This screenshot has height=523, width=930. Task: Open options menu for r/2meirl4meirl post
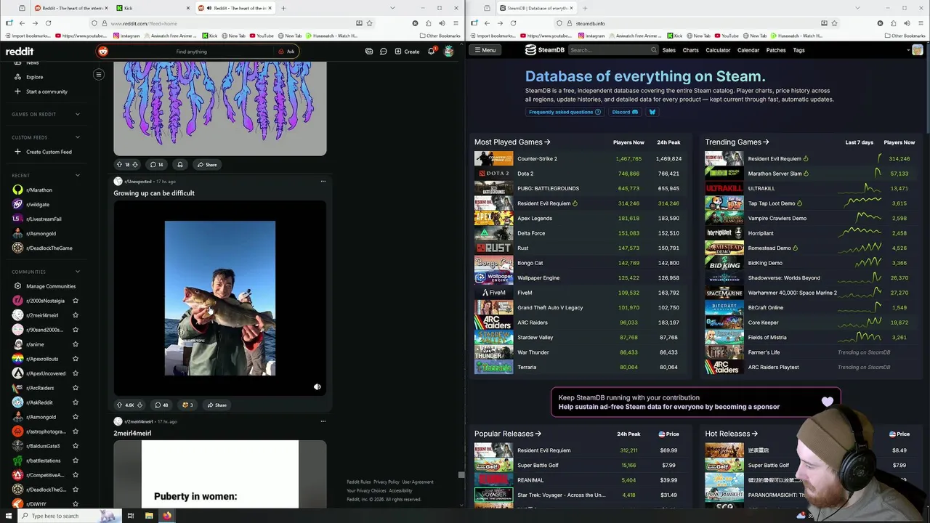pos(323,421)
